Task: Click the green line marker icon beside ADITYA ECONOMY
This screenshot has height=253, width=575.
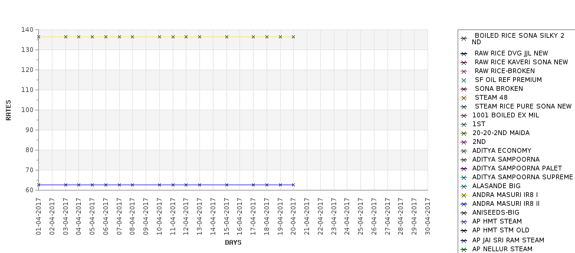Action: pyautogui.click(x=464, y=151)
